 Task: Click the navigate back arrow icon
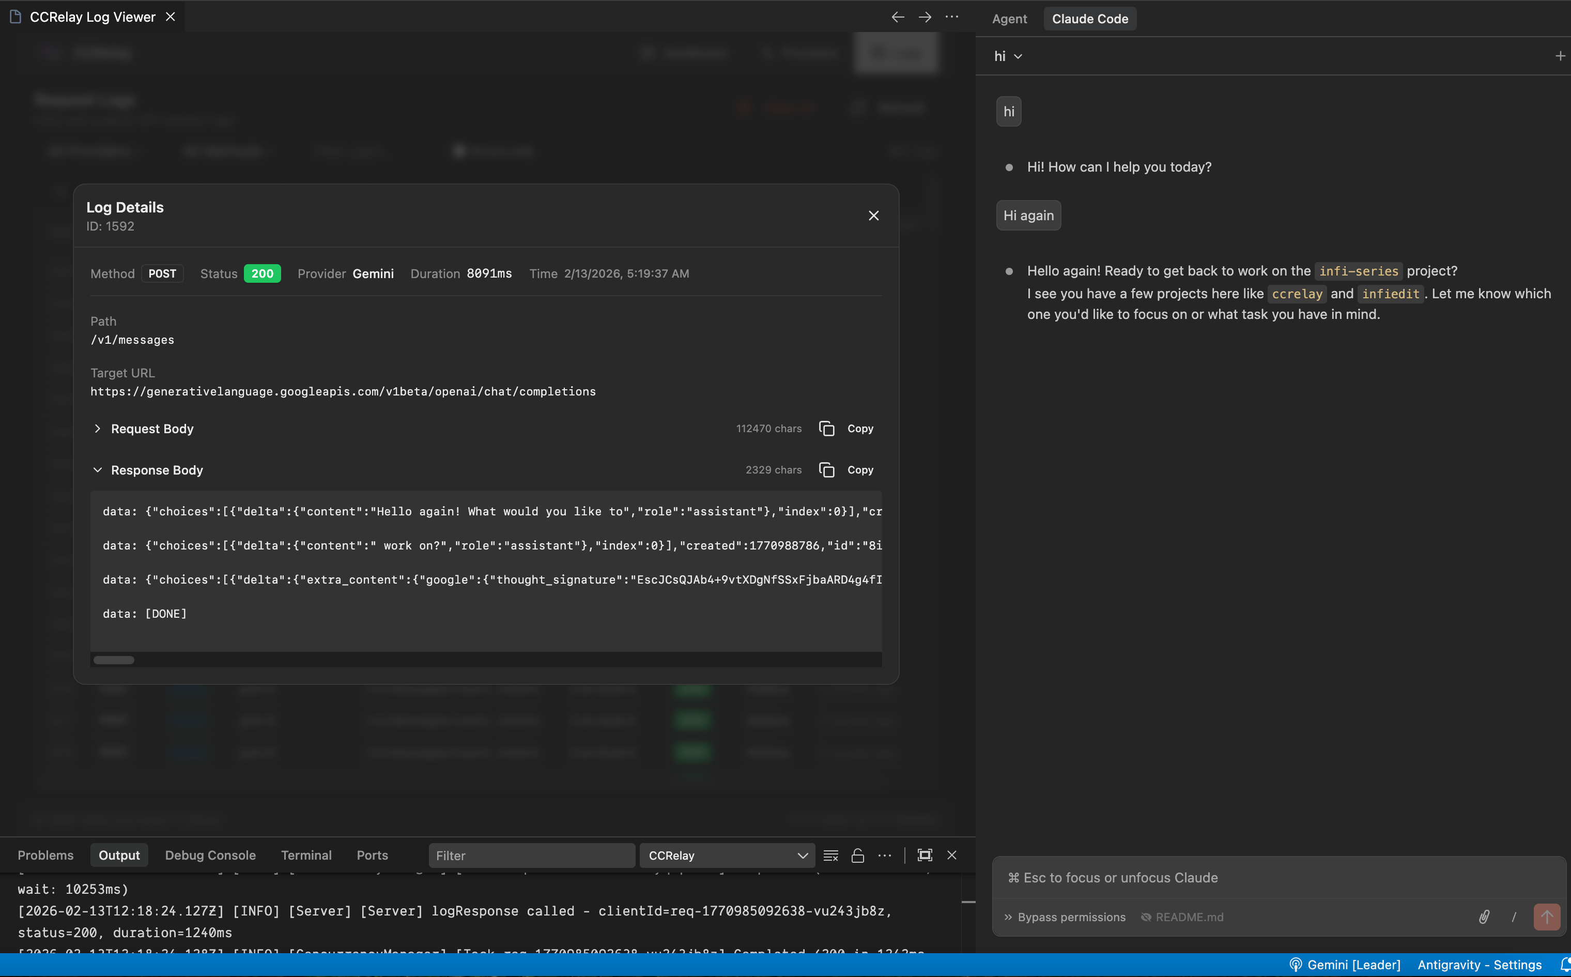click(897, 18)
